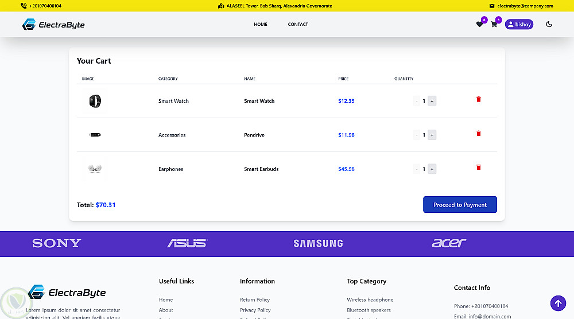Click the footer phone number in Contact Info
The height and width of the screenshot is (319, 574).
(x=490, y=306)
